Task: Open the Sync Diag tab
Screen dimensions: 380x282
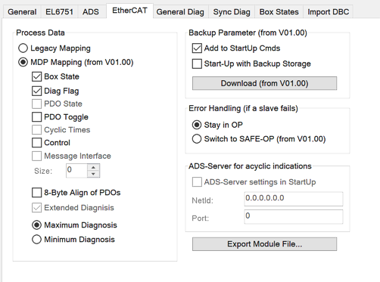Action: tap(232, 12)
